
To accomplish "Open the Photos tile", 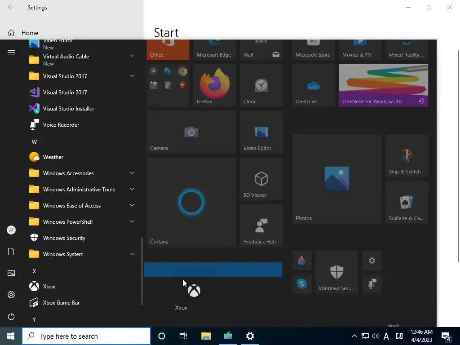I will click(x=337, y=179).
